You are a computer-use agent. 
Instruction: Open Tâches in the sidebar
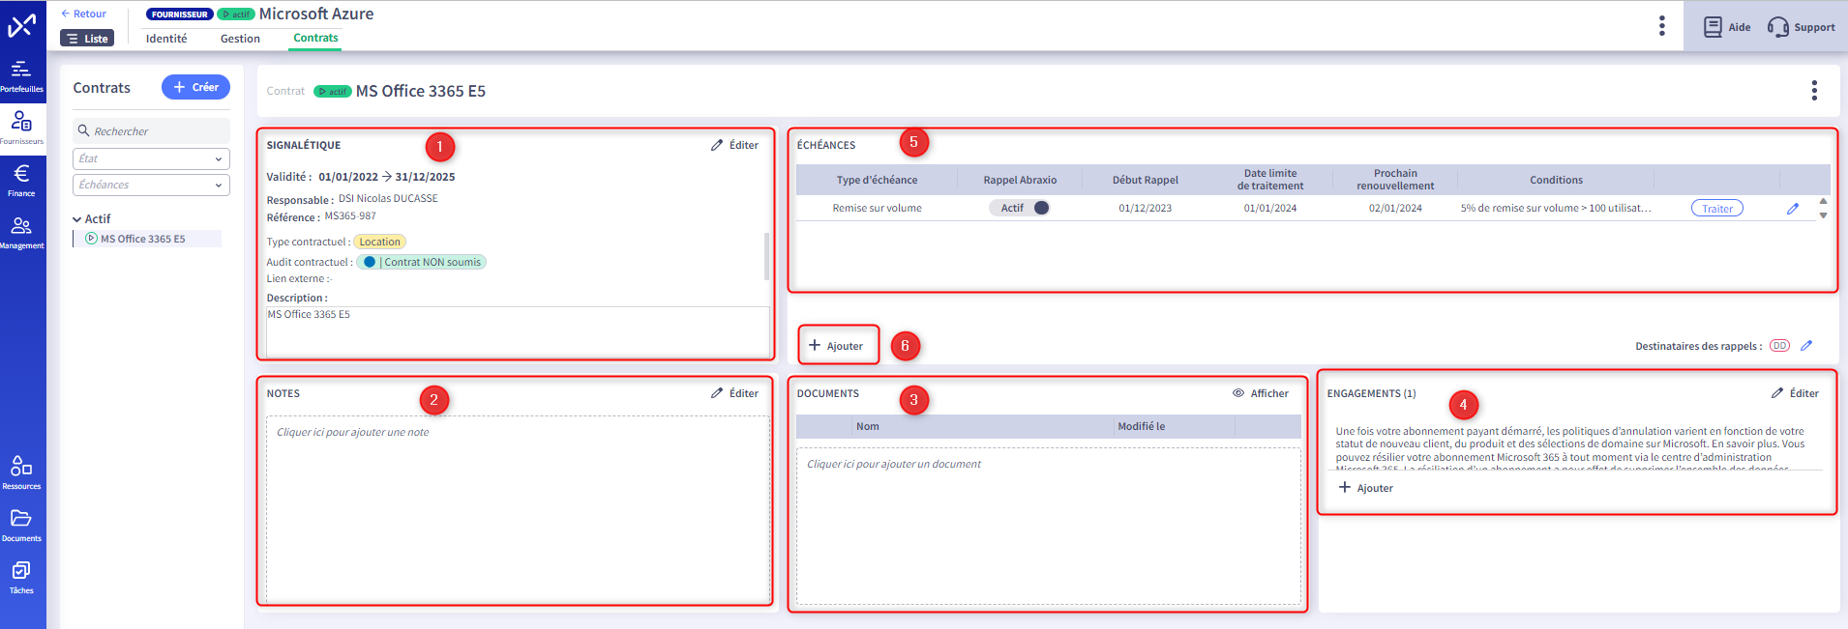pos(21,577)
